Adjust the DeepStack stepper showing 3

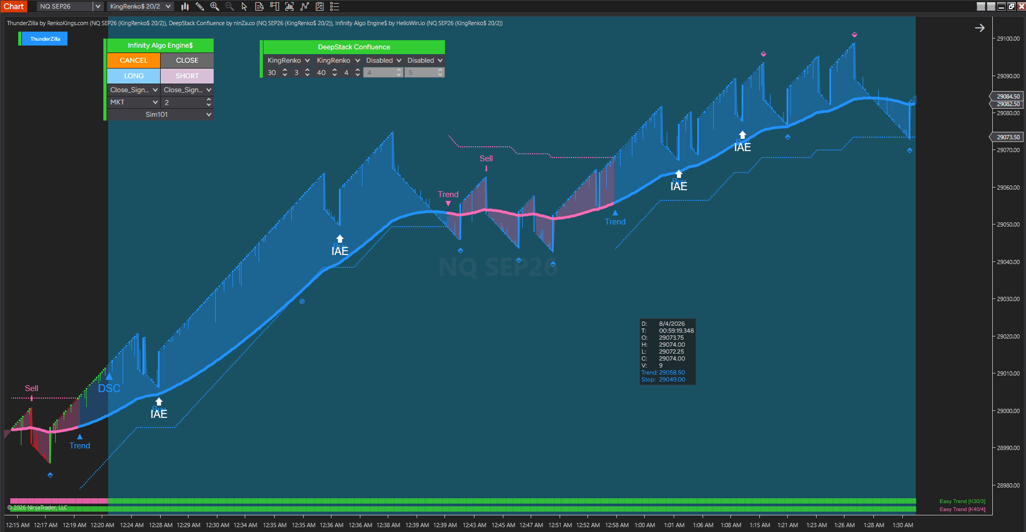[301, 73]
